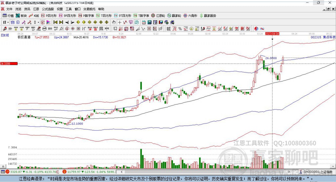
Task: Select the zigzag wave line tool
Action: point(143,29)
